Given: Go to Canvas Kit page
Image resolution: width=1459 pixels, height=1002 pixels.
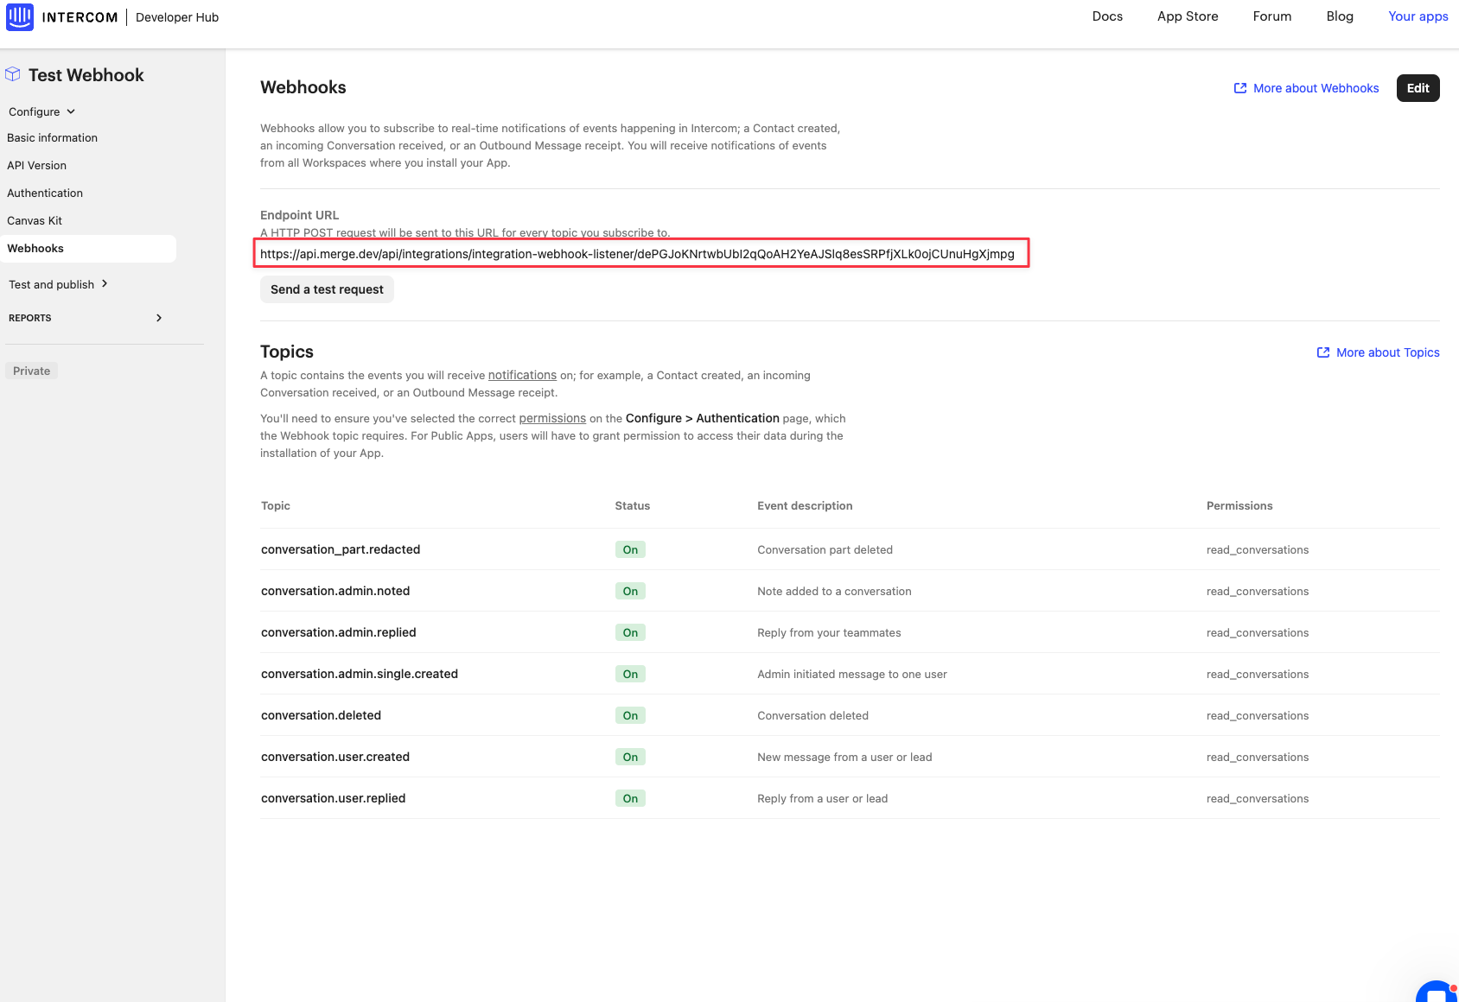Looking at the screenshot, I should coord(35,220).
